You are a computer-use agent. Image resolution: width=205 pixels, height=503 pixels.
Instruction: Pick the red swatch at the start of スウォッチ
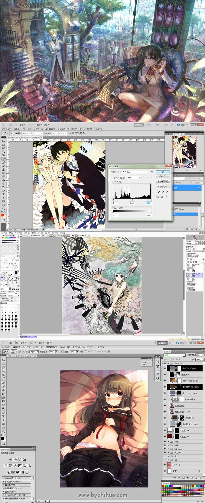point(163,486)
